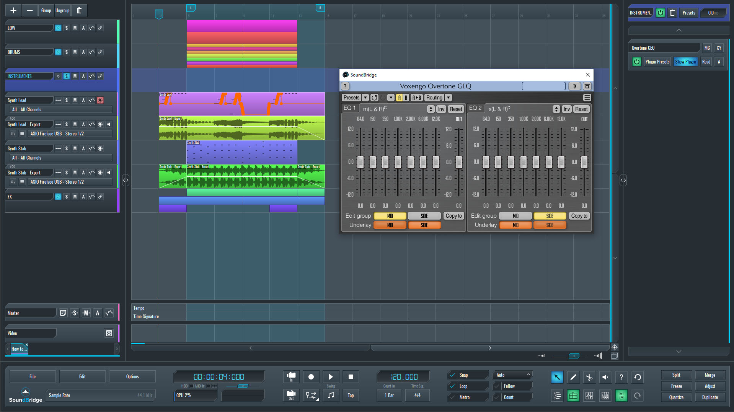Viewport: 734px width, 412px height.
Task: Switch to the EQ 1 tab
Action: [350, 108]
